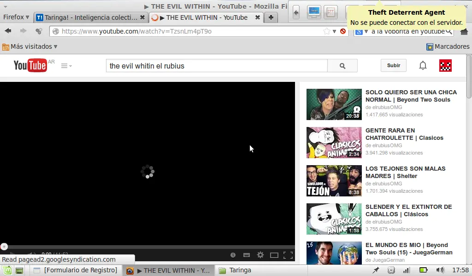Click the pin icon in system tray

376,270
